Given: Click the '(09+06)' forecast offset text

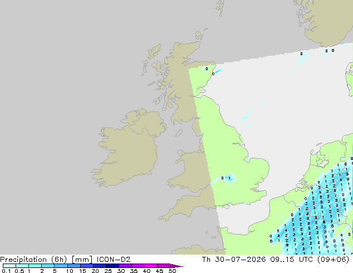Looking at the screenshot, I should (x=333, y=260).
